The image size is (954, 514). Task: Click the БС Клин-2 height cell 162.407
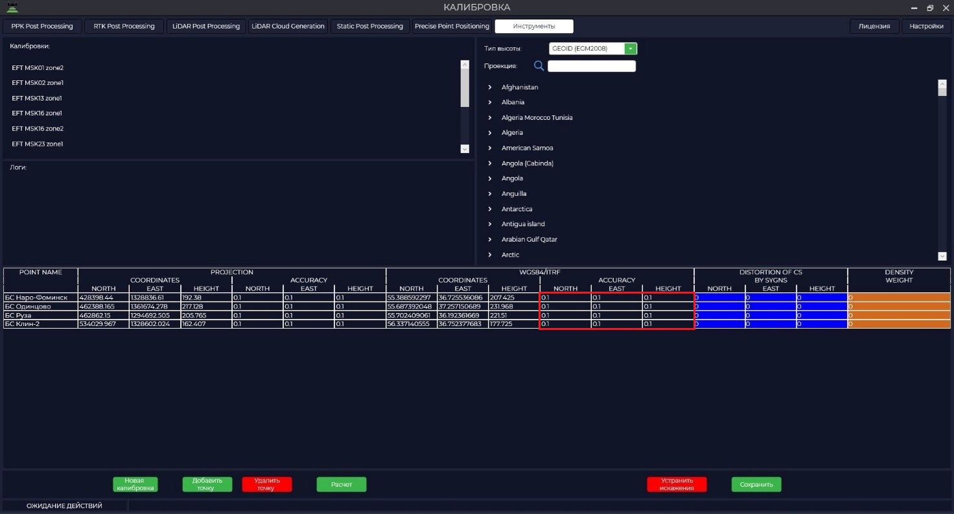coord(206,323)
